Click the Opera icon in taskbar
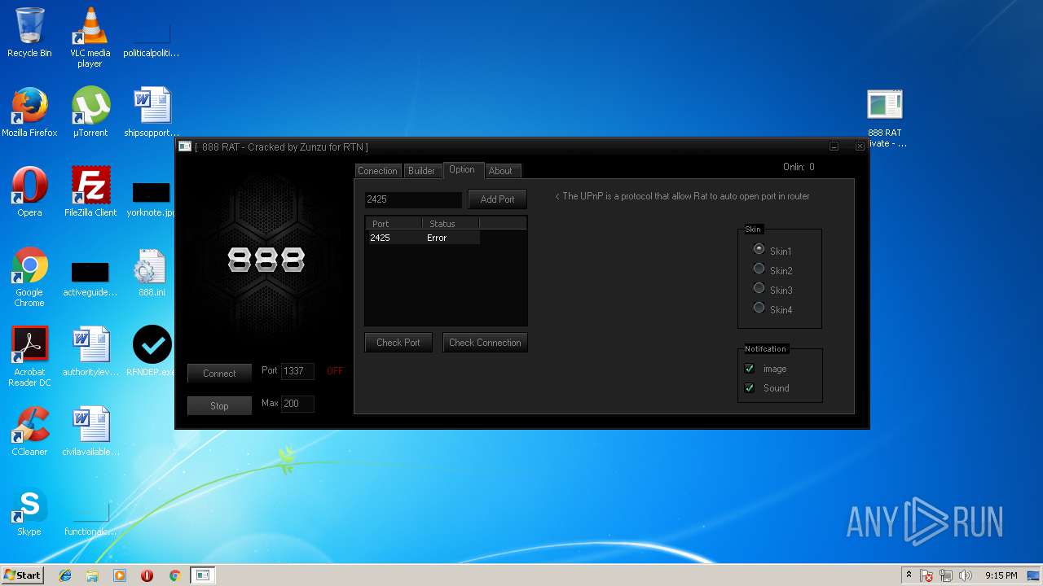1043x586 pixels. 147,575
